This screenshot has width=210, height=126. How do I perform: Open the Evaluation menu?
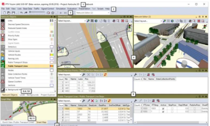tap(72, 9)
